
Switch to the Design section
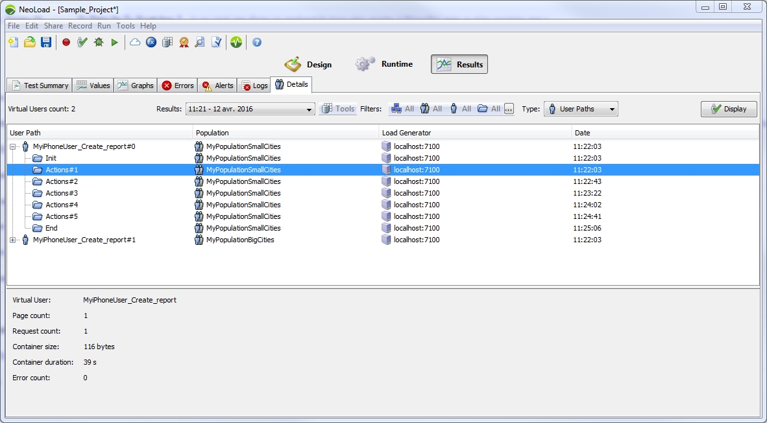point(309,64)
